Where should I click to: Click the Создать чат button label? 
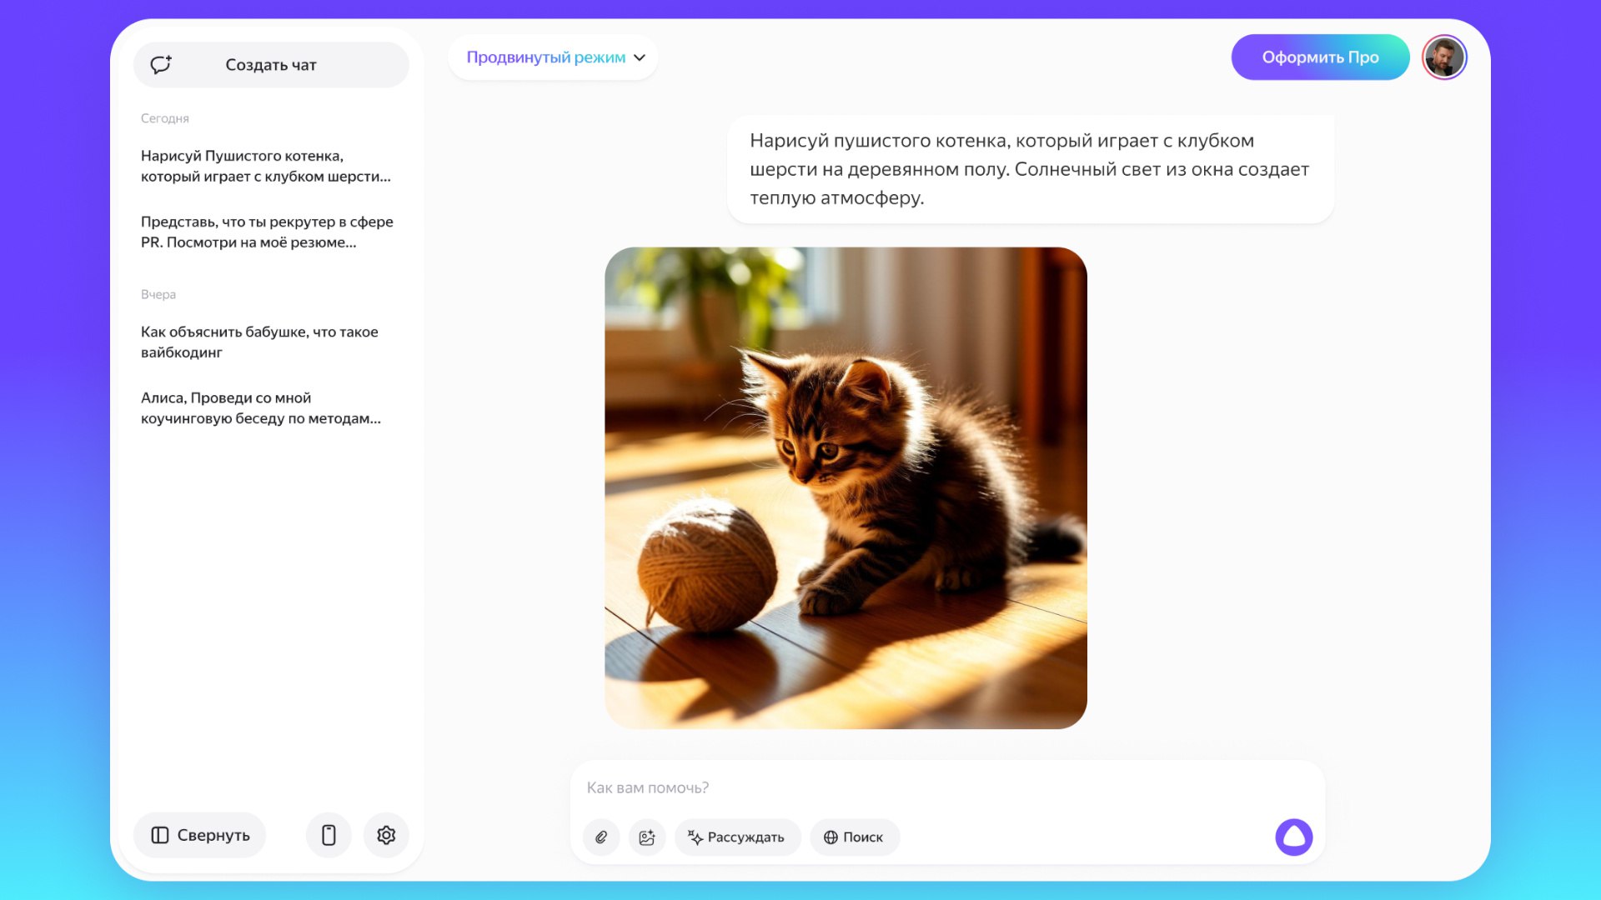[x=271, y=65]
